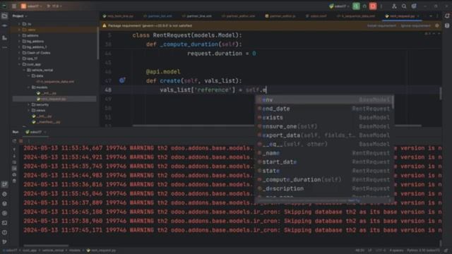452x254 pixels.
Task: Click Ignore requirement link
Action: coord(415,25)
